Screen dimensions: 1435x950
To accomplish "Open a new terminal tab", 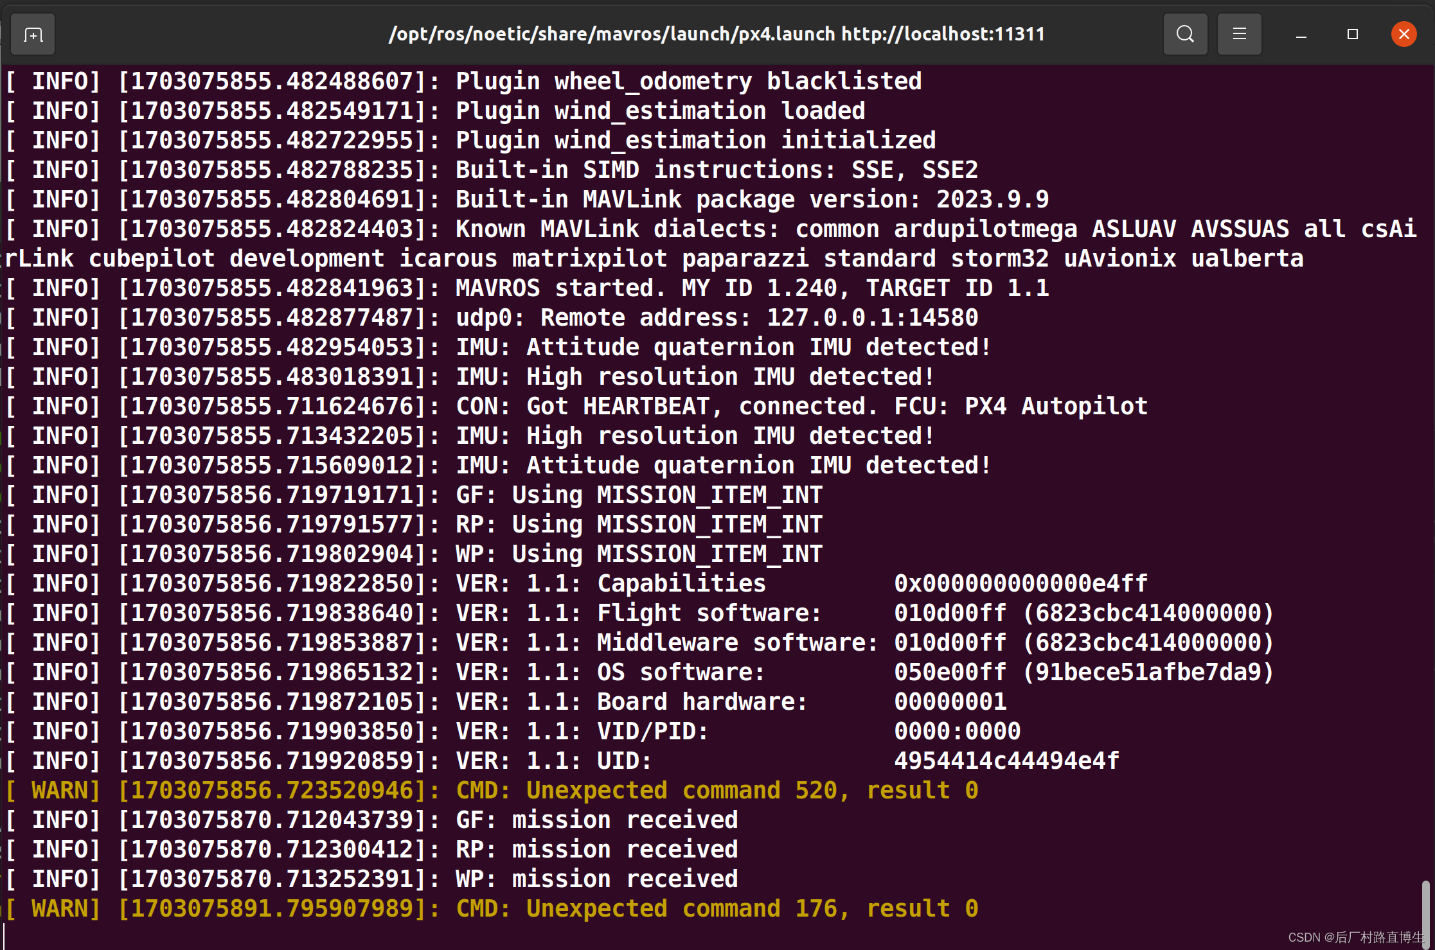I will (33, 34).
